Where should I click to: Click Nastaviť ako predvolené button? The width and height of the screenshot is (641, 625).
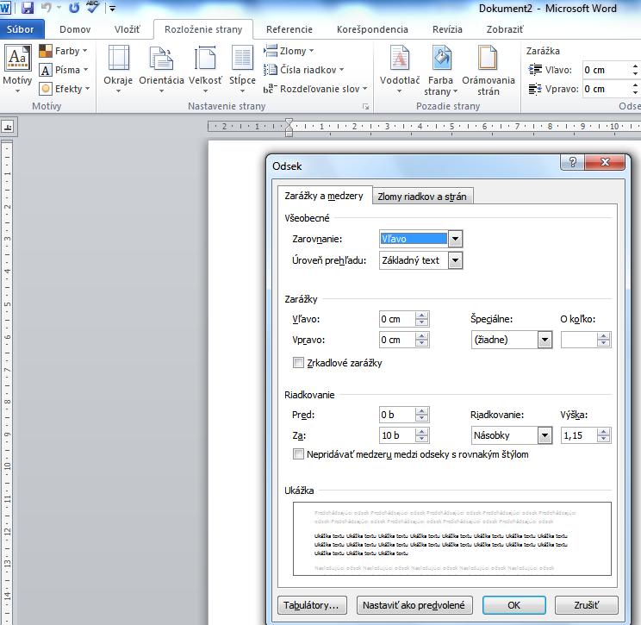click(414, 605)
